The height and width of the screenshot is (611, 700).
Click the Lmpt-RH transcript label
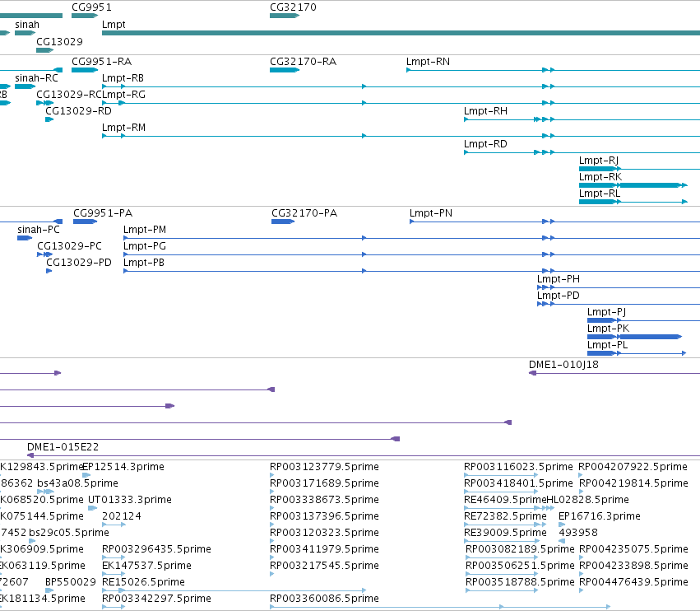pos(485,111)
